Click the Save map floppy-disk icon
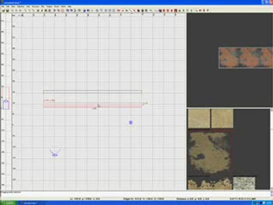This screenshot has height=205, width=273. [x=7, y=11]
